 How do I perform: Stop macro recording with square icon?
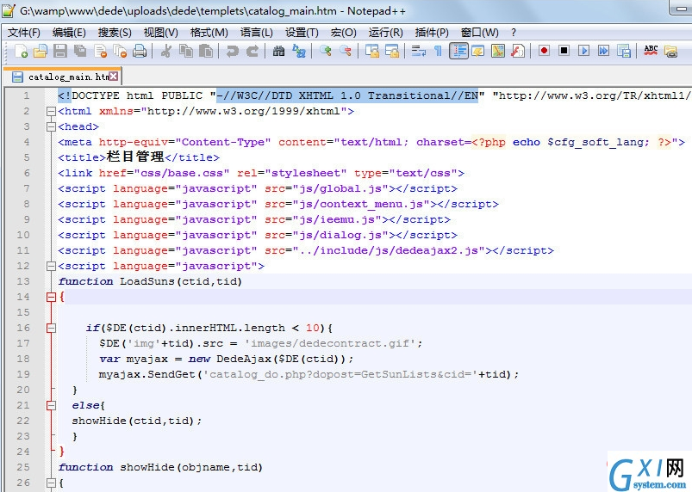[564, 51]
